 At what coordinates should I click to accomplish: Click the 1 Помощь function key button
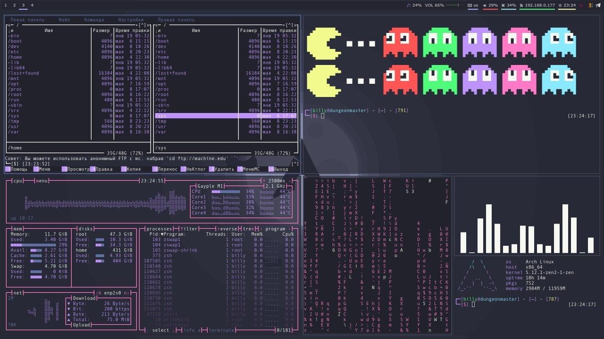tap(17, 169)
